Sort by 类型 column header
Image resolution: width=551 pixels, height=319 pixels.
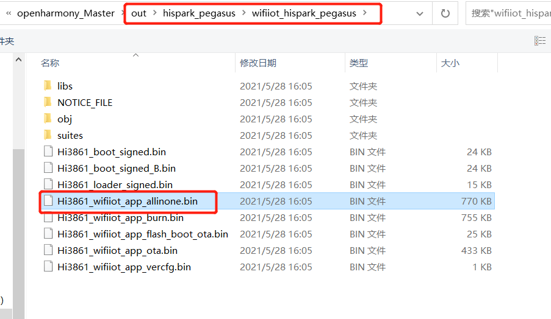coord(358,63)
